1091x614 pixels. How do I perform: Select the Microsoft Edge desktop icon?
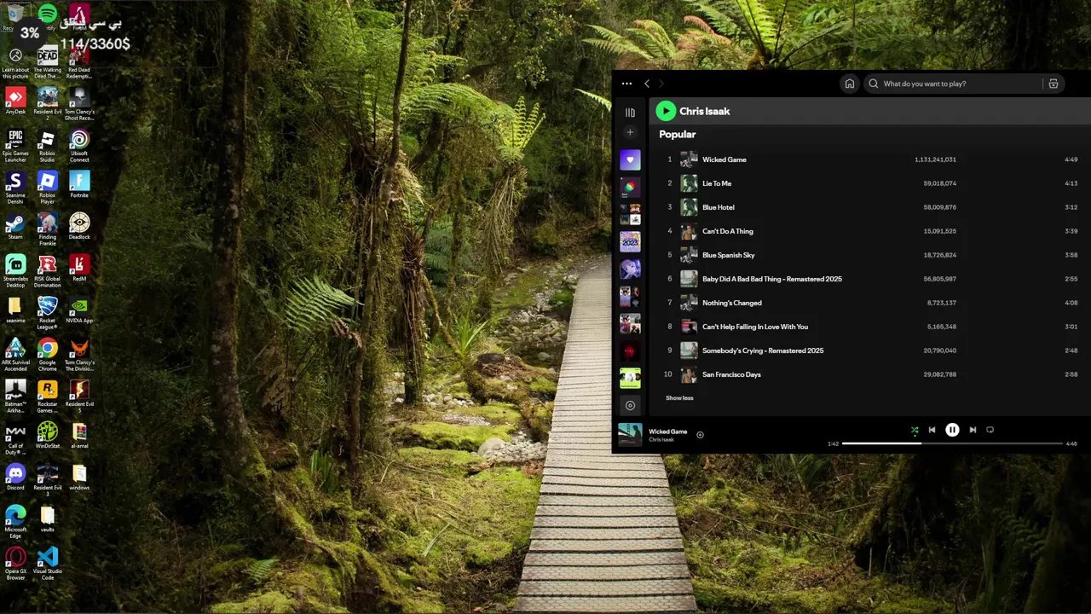(x=15, y=522)
